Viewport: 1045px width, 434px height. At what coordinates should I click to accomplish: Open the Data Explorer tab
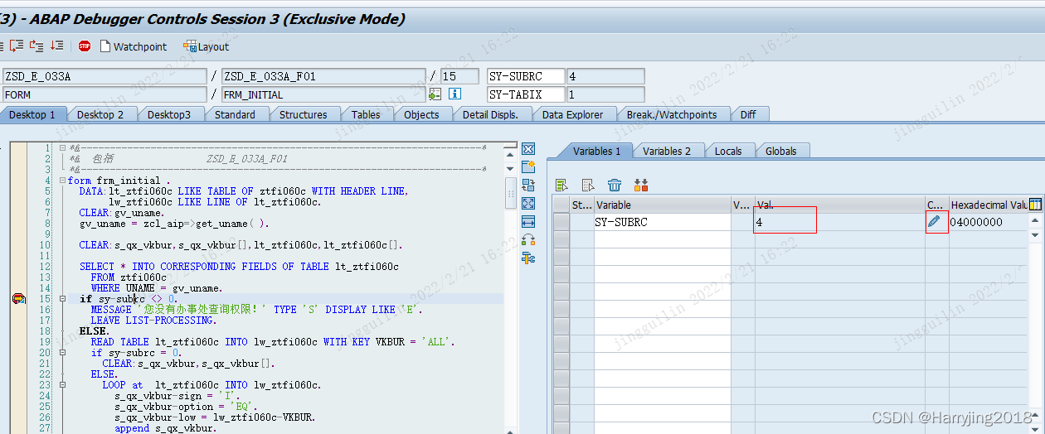pos(572,114)
